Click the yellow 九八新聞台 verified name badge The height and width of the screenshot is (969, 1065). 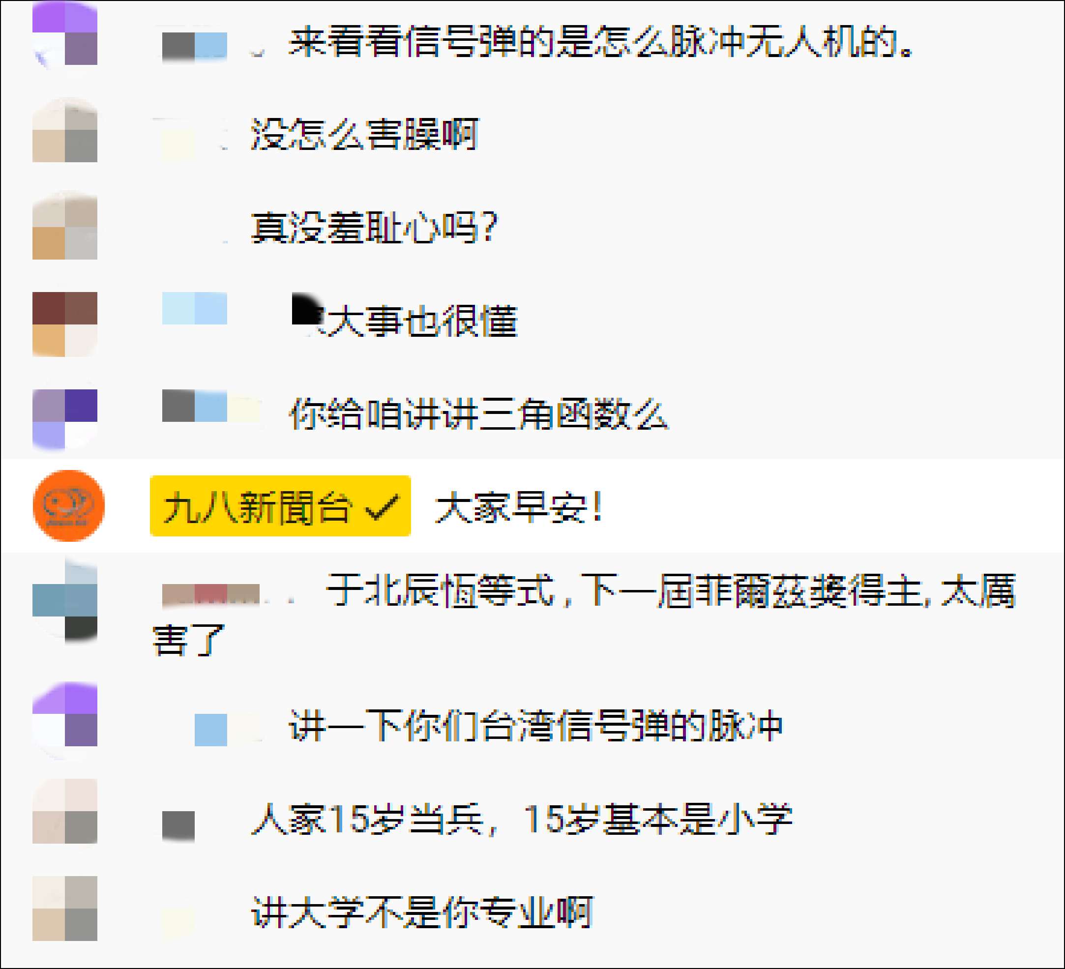(x=280, y=506)
